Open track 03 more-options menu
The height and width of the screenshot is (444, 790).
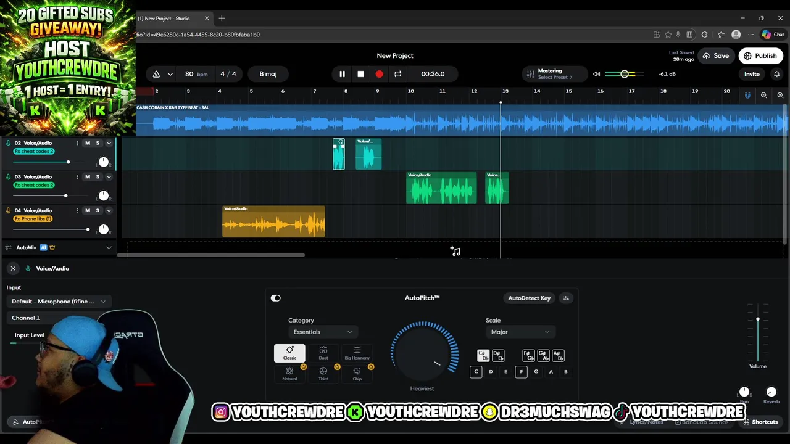(78, 177)
